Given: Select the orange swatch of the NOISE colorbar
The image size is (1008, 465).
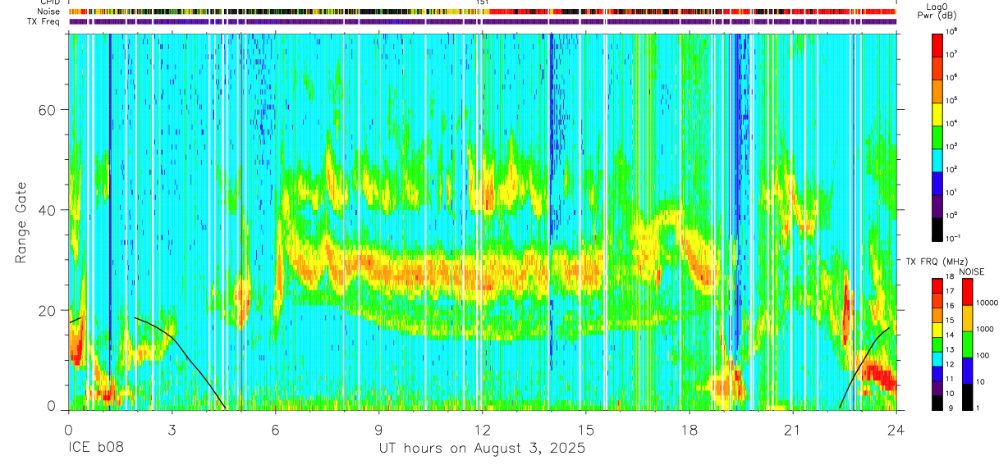Looking at the screenshot, I should coord(968,318).
